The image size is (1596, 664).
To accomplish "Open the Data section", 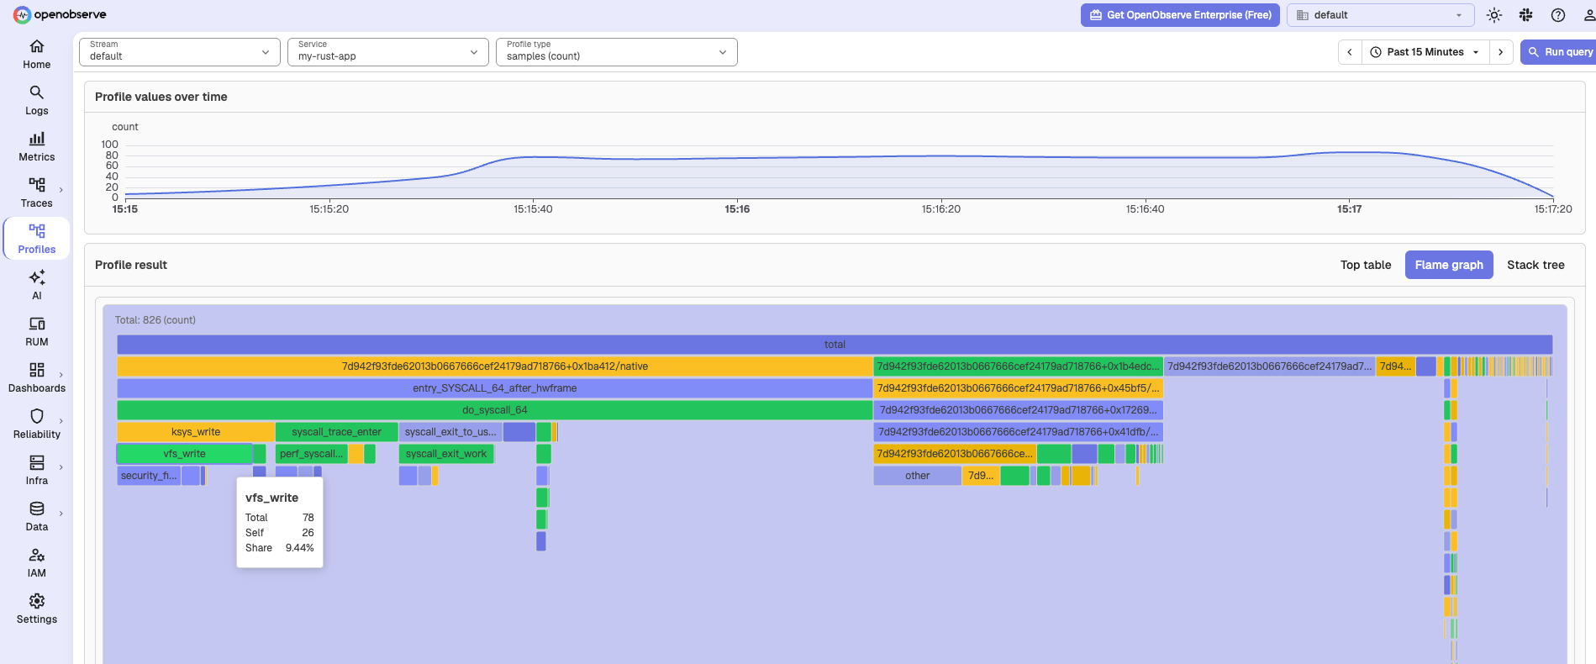I will pyautogui.click(x=36, y=517).
